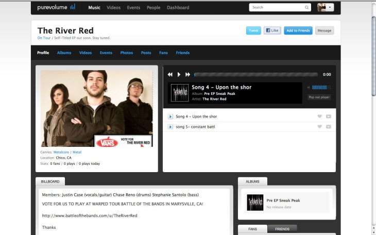Switch to the Fans profile tab
This screenshot has width=376, height=235.
[163, 53]
